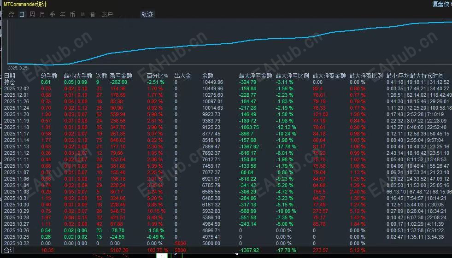Click balance value 9923.73
This screenshot has width=452, height=258.
point(211,114)
